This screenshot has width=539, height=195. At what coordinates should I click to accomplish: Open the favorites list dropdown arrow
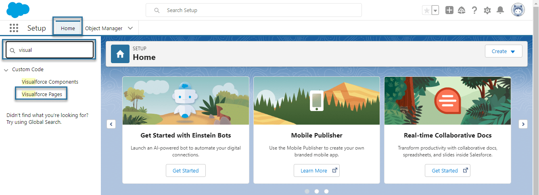(x=435, y=10)
